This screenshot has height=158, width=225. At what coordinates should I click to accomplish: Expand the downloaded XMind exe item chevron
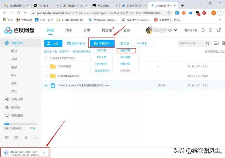44,153
